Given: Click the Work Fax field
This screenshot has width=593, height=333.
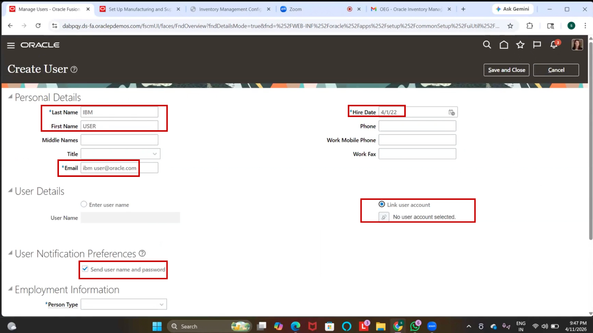Looking at the screenshot, I should click(417, 154).
